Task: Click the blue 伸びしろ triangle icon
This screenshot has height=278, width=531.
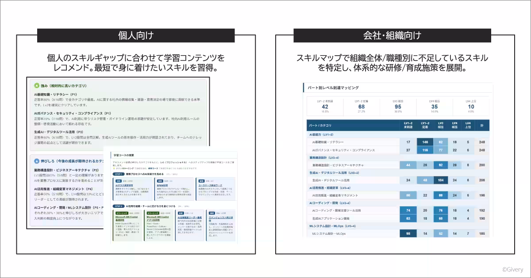Action: click(36, 161)
